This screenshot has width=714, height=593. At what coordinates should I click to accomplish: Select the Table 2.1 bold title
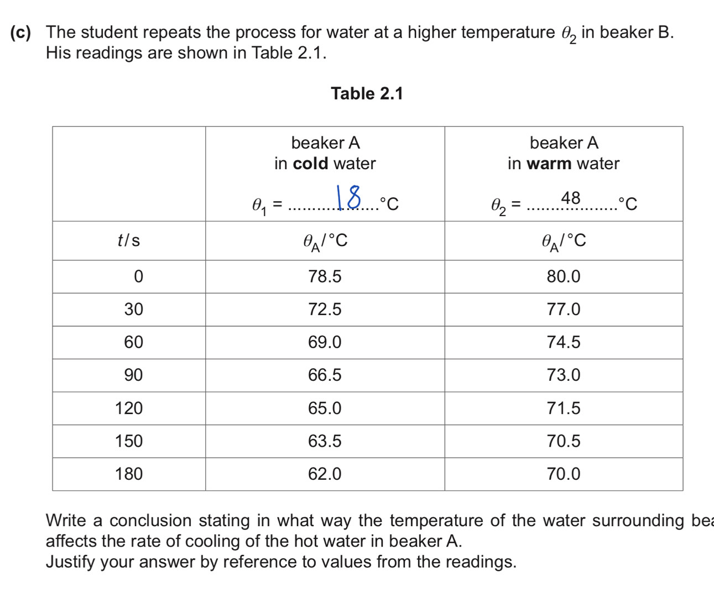point(367,93)
